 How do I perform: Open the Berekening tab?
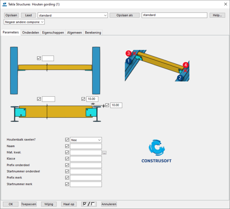[x=93, y=33]
